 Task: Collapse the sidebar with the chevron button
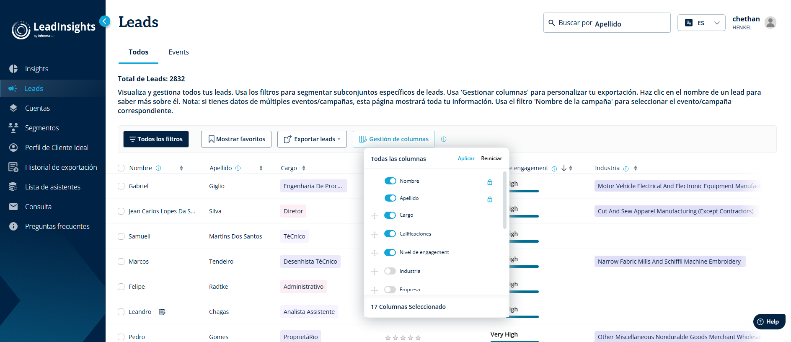[105, 21]
